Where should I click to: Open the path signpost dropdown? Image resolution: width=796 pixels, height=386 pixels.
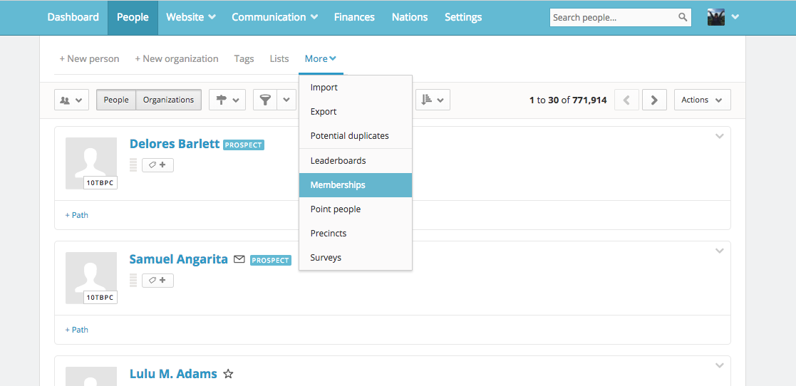(227, 100)
